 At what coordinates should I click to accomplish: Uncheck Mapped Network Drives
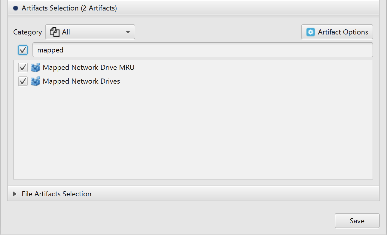tap(23, 81)
